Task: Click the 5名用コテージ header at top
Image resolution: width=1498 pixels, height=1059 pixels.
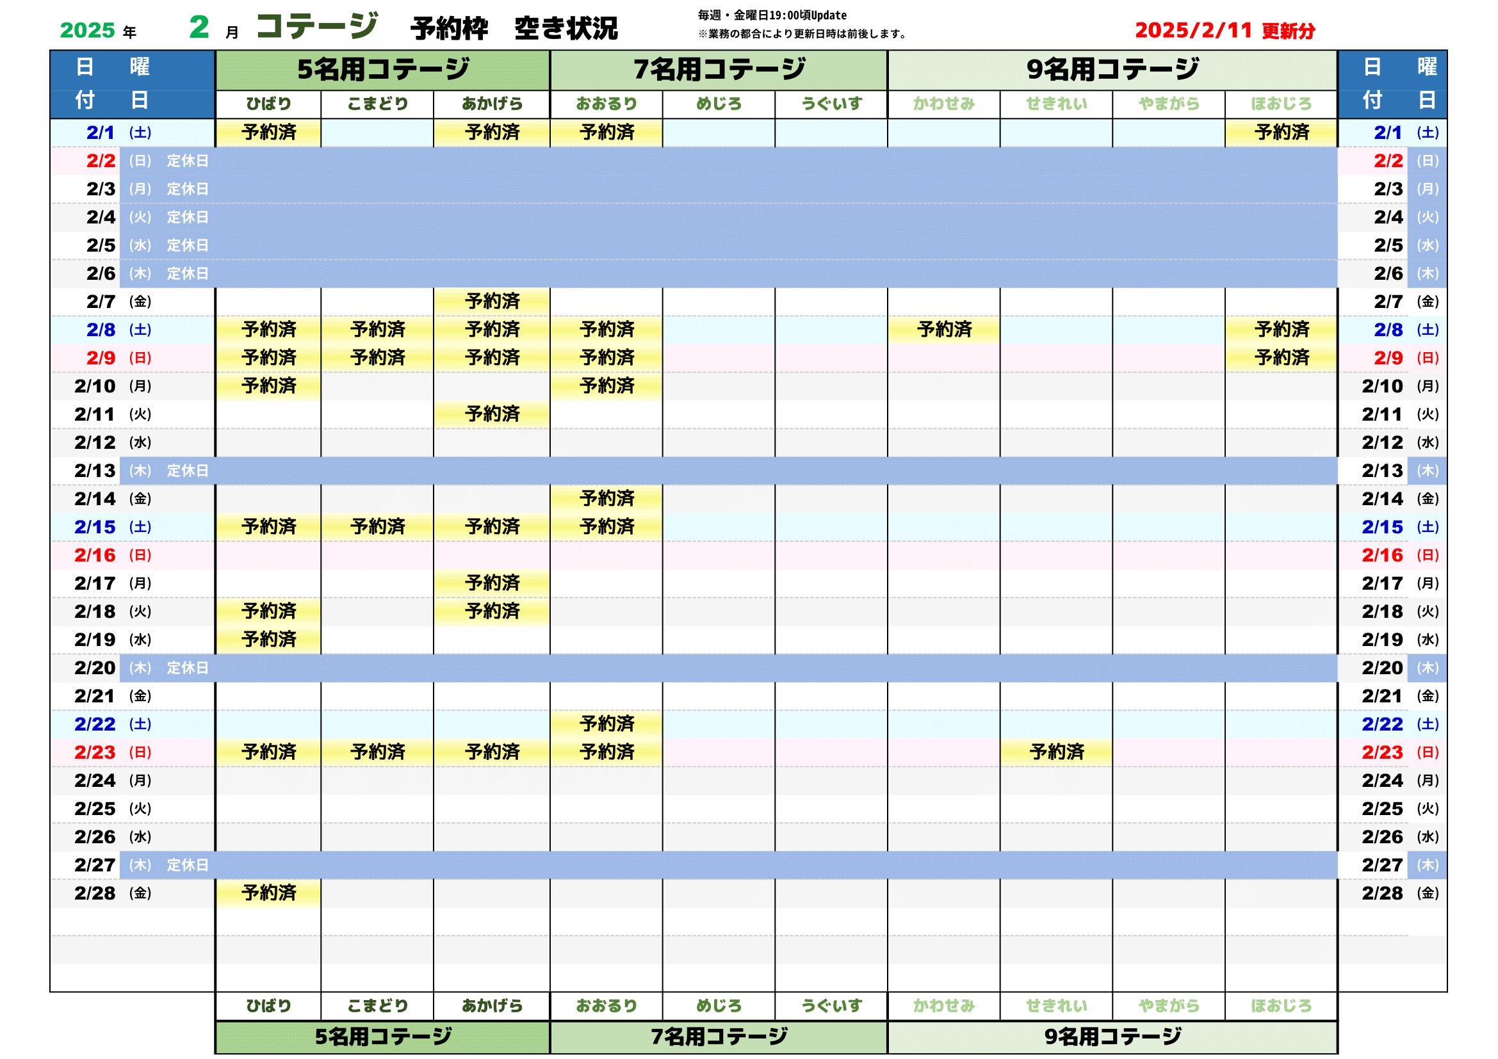Action: 383,70
